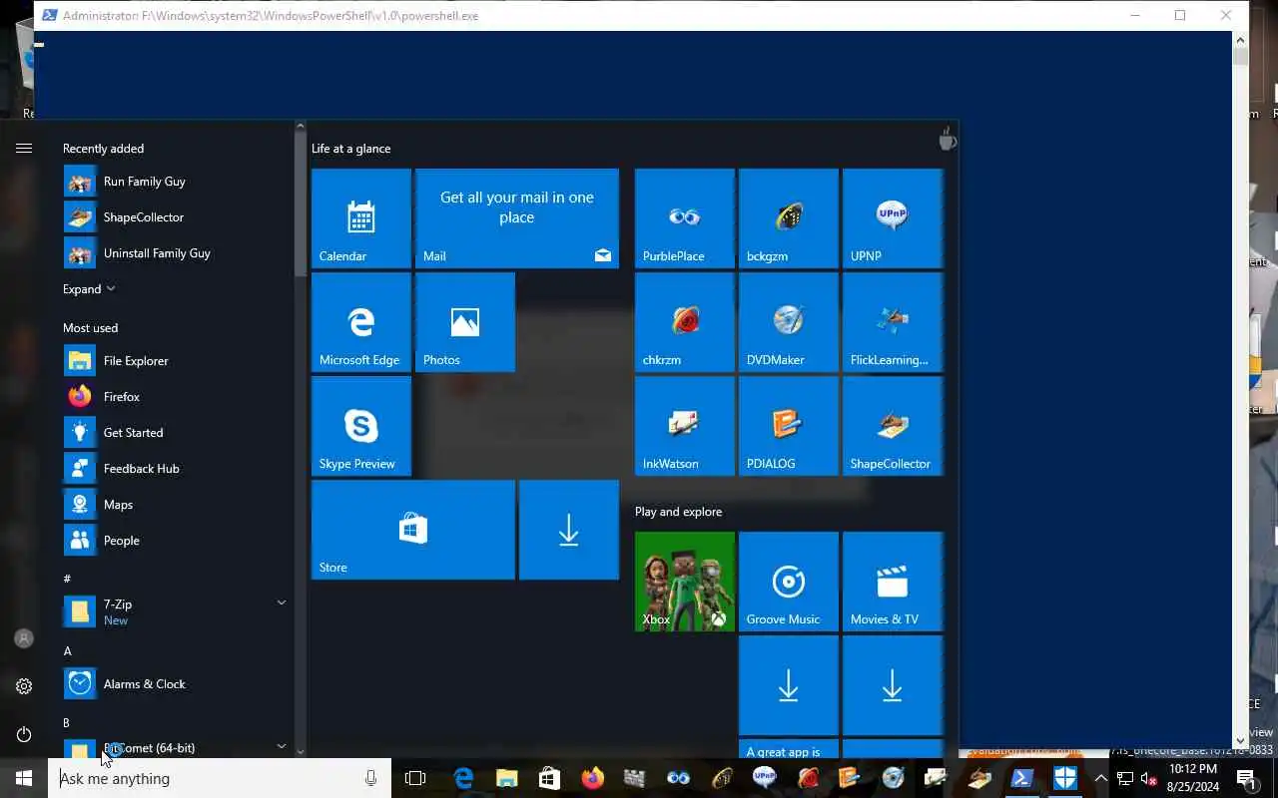Open Edge from the taskbar
Image resolution: width=1278 pixels, height=798 pixels.
[x=463, y=778]
